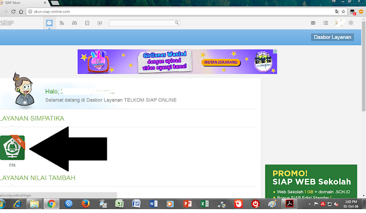Click the profile card icon in SIAP navbar
366x213 pixels.
(x=100, y=23)
